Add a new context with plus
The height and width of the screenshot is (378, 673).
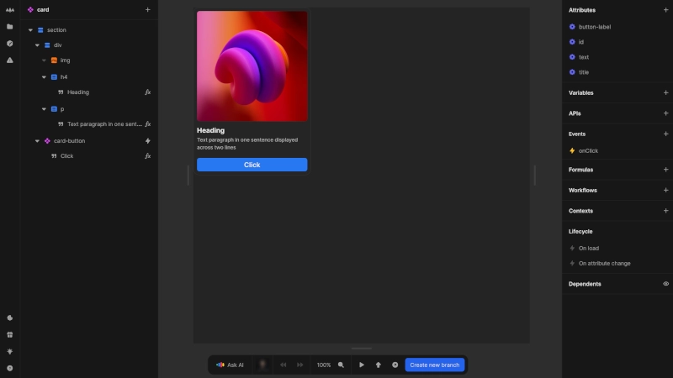665,211
